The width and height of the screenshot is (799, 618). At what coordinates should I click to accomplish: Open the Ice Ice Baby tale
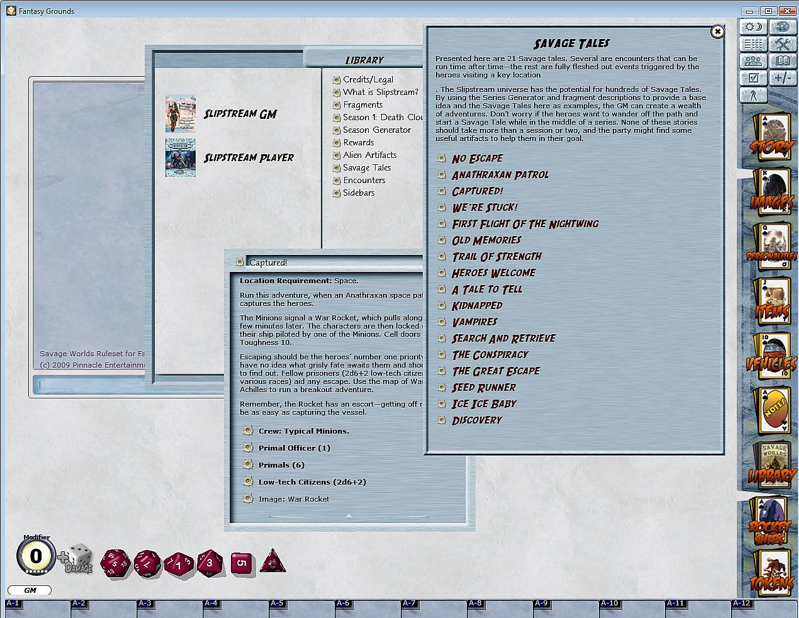click(x=484, y=403)
